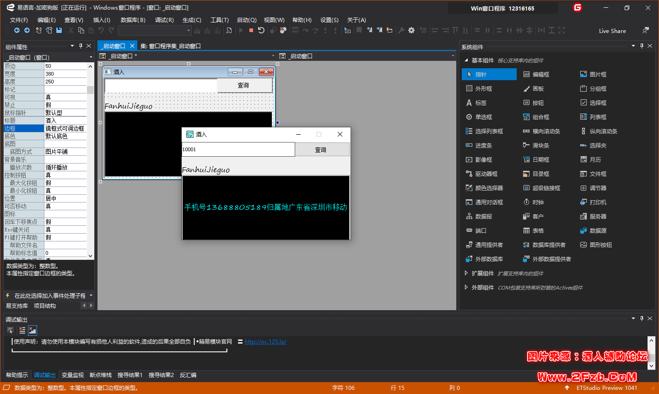
Task: Open the event handler selection dropdown
Action: (91, 295)
